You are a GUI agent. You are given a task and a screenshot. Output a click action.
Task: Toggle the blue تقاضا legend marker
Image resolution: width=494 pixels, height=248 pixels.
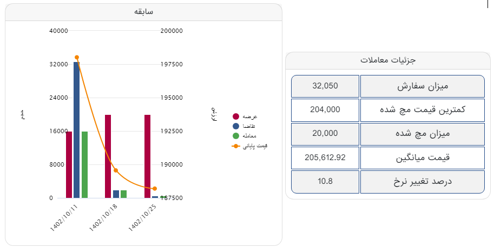click(236, 126)
